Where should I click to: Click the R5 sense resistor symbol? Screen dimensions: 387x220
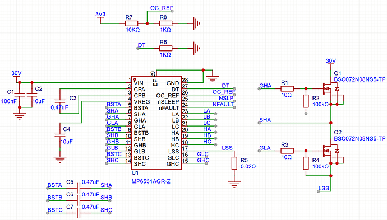[234, 163]
